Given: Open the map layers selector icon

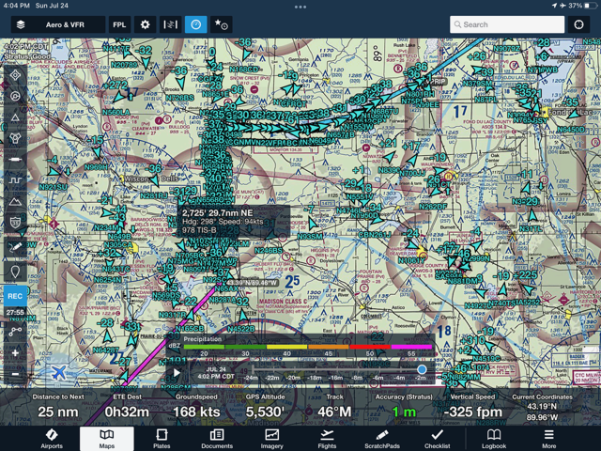Looking at the screenshot, I should coord(21,24).
